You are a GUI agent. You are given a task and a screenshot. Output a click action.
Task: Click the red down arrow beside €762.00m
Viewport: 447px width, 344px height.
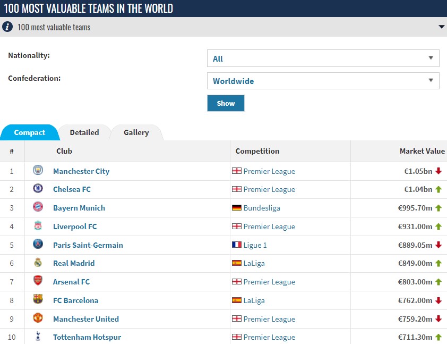(x=439, y=300)
